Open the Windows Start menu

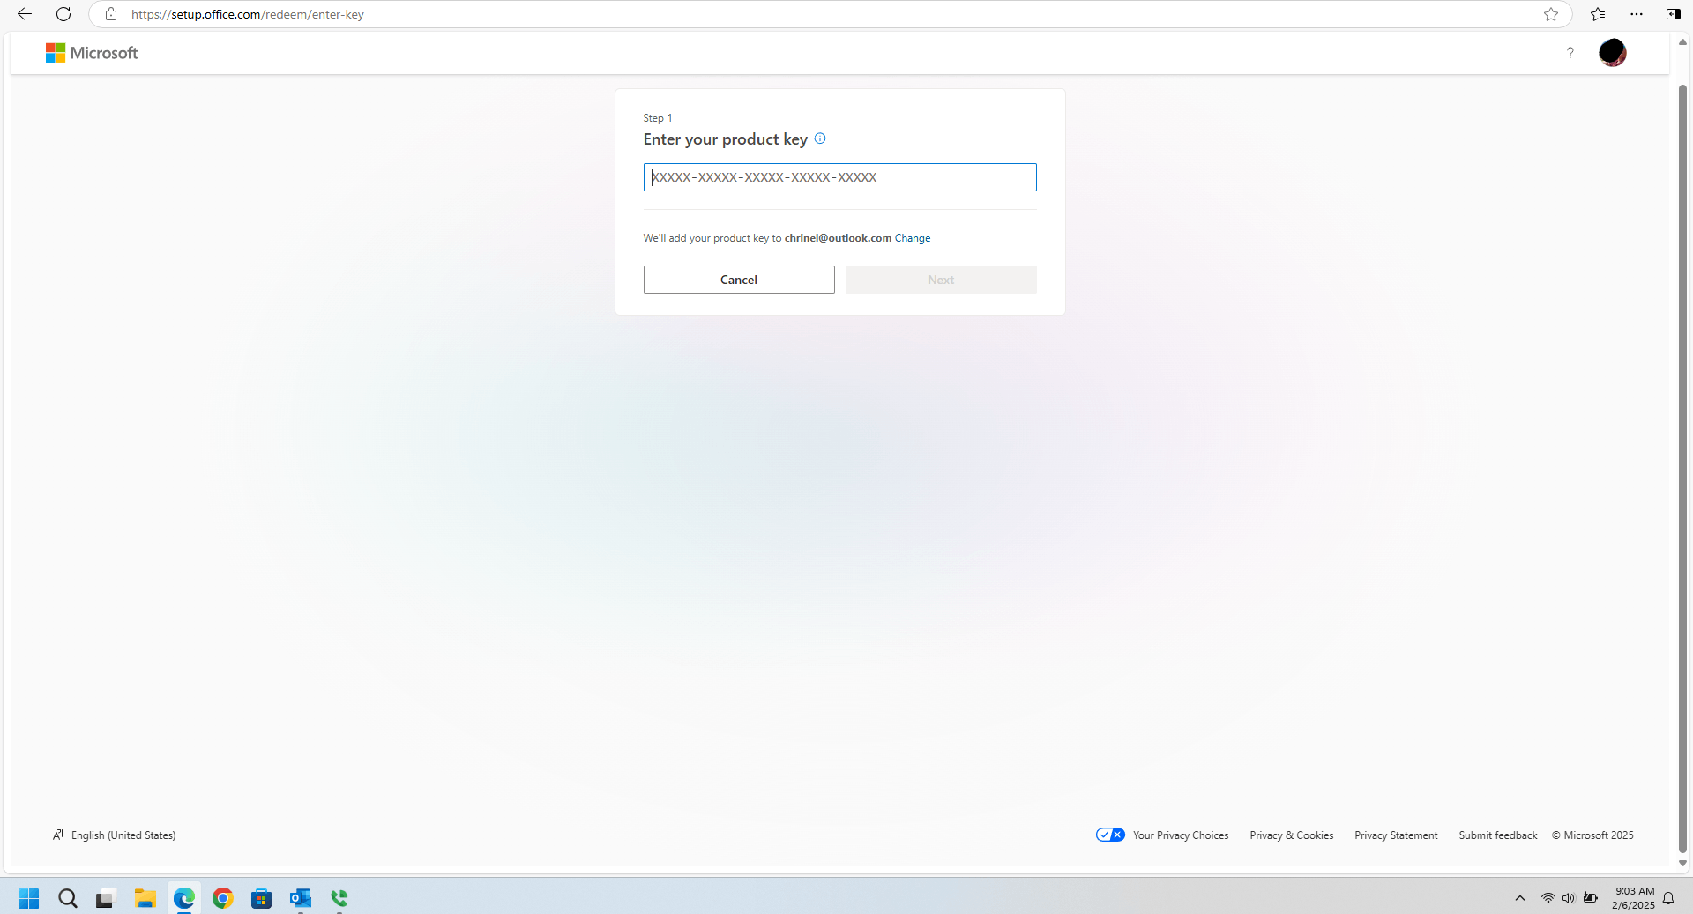pos(29,898)
